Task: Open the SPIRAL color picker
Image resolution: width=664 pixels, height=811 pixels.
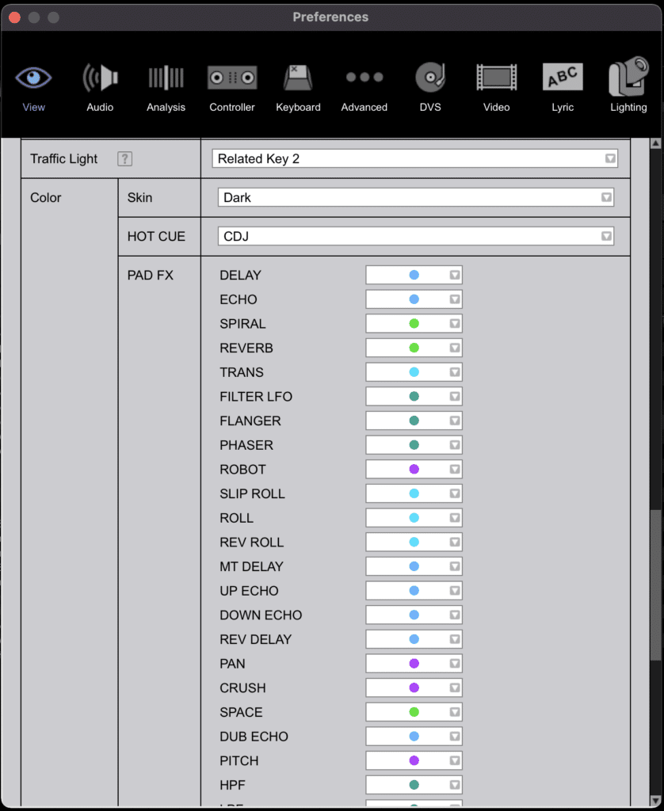Action: coord(414,324)
